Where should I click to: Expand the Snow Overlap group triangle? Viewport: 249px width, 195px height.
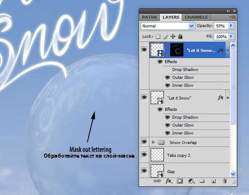coord(153,142)
